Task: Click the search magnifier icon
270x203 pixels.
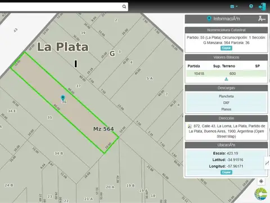Action: [124, 7]
